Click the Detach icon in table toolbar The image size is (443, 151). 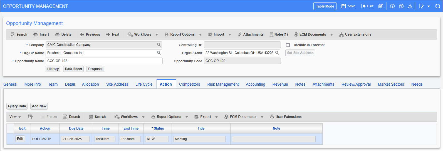[65, 117]
